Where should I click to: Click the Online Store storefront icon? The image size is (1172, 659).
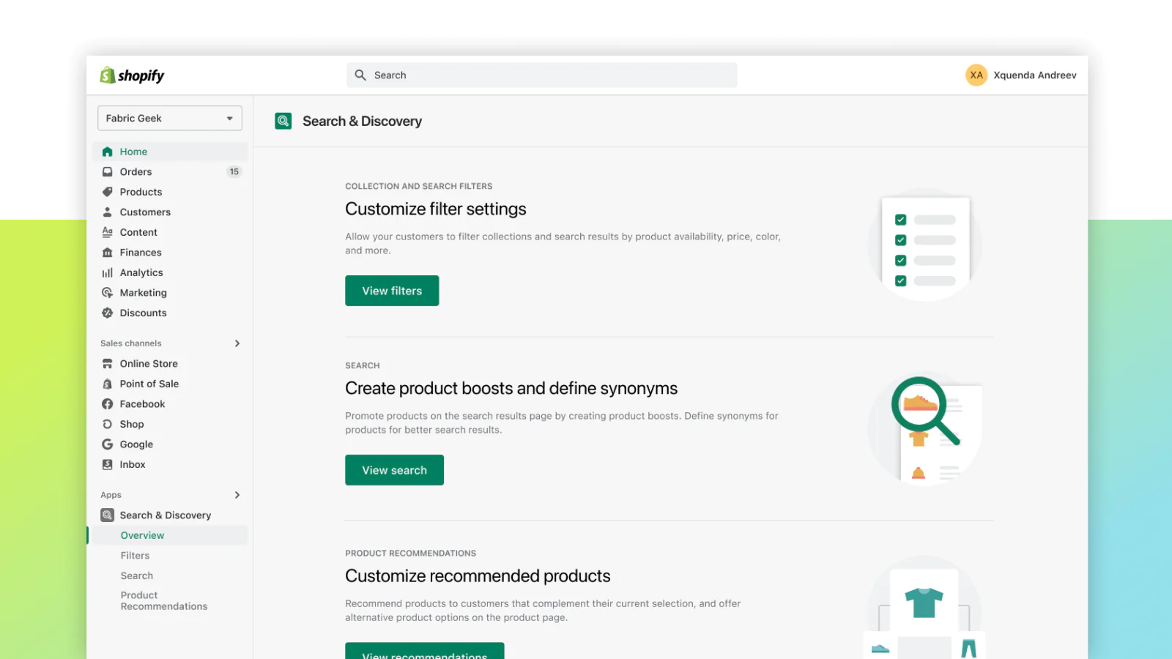108,363
